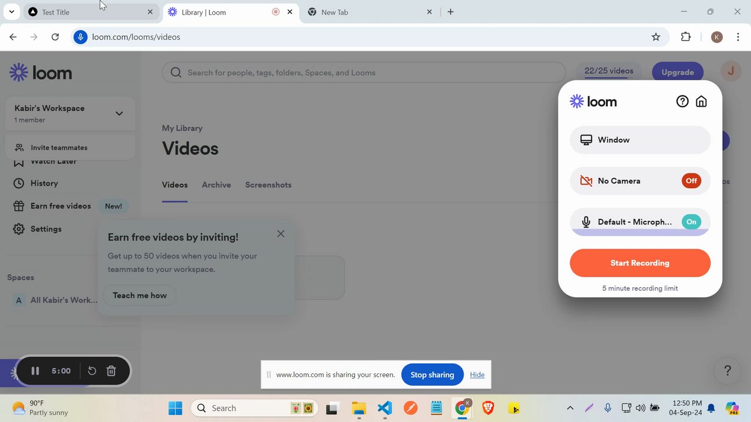The height and width of the screenshot is (422, 751).
Task: Toggle camera Off switch
Action: [x=691, y=181]
